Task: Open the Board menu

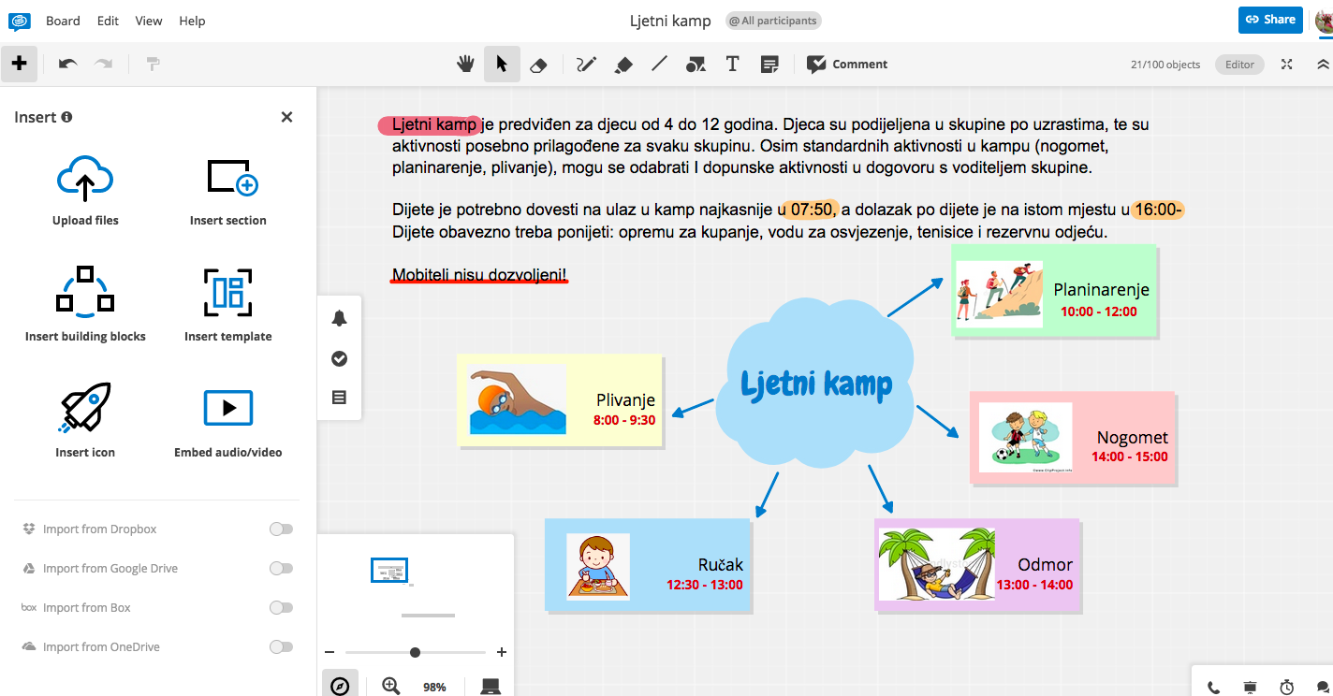Action: (x=63, y=21)
